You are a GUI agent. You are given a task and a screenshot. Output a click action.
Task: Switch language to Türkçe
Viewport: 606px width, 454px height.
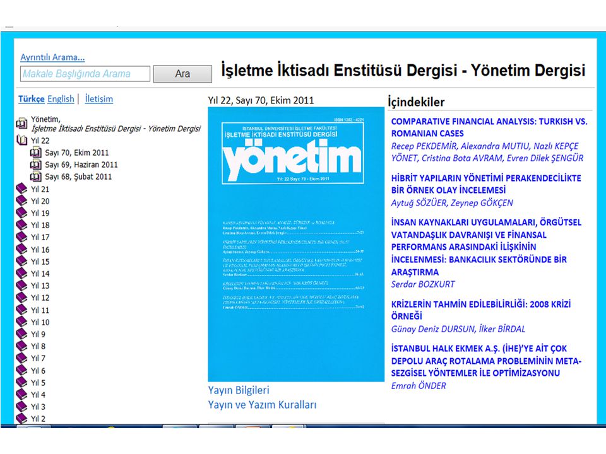click(32, 99)
